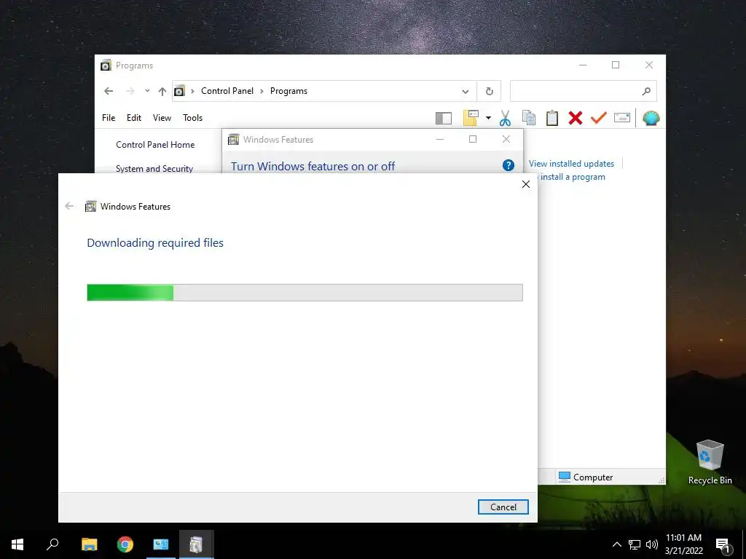Toggle the preview pane layout icon
The image size is (746, 559).
[444, 119]
